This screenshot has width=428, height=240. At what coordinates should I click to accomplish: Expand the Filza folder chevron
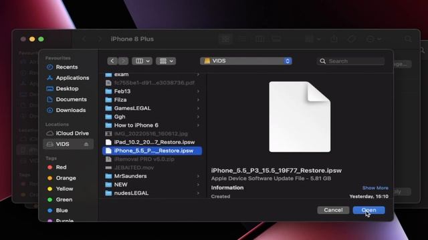click(x=198, y=99)
